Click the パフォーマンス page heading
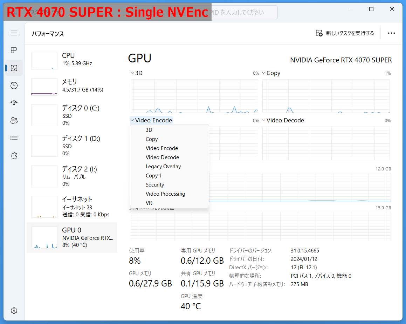Screen dimensions: 406x324 point(48,34)
